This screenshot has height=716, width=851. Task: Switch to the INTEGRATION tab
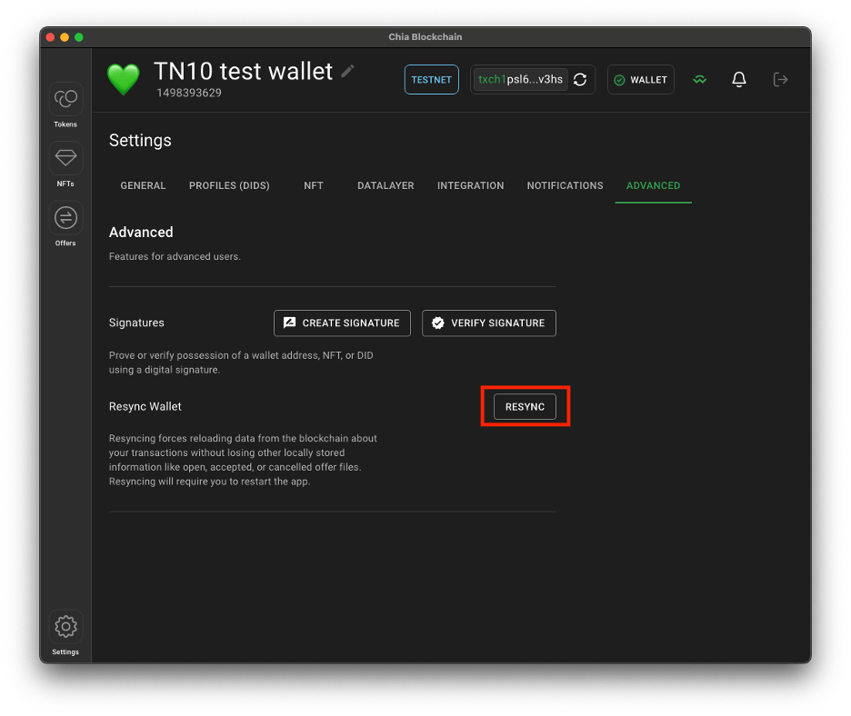[471, 185]
